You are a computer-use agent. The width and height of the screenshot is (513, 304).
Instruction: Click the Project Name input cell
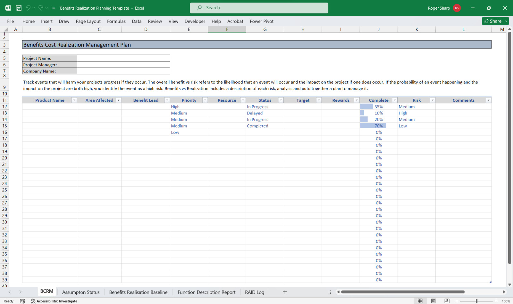tap(123, 58)
